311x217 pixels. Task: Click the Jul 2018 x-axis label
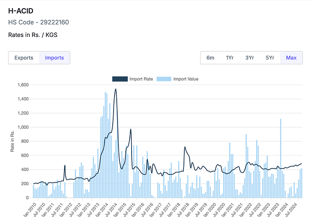[x=183, y=210]
